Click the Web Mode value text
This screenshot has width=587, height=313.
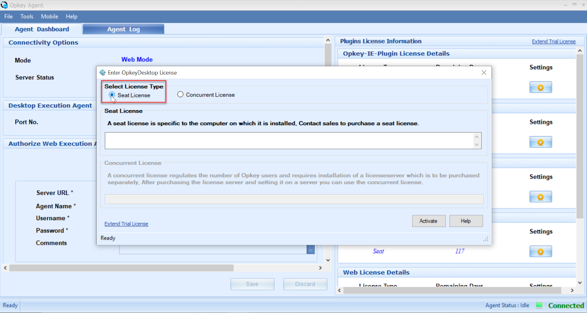pos(137,59)
